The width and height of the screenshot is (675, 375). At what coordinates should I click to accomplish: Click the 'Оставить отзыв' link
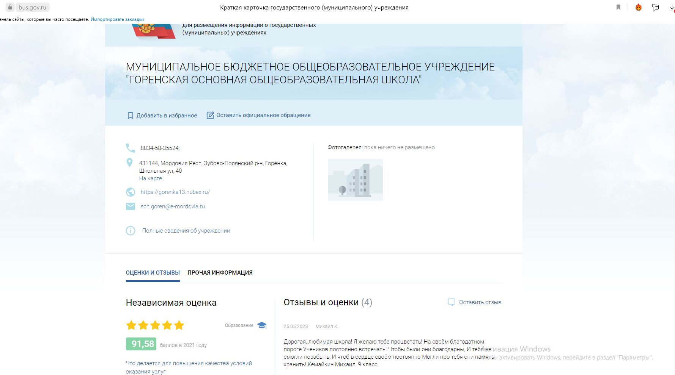tap(480, 302)
